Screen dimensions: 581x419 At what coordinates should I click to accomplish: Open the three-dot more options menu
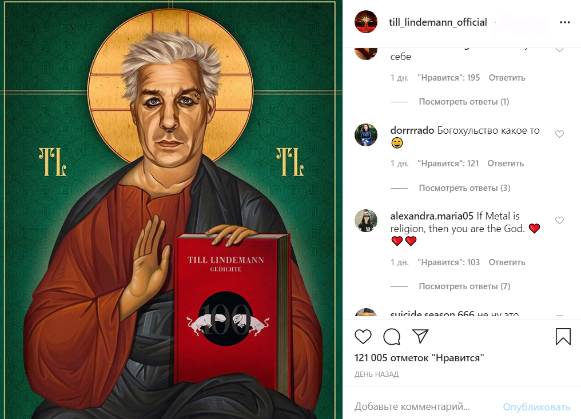(x=564, y=23)
